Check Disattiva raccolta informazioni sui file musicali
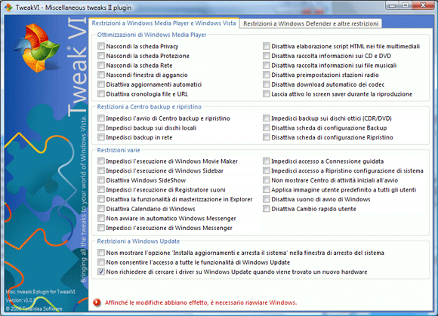The width and height of the screenshot is (438, 316). pos(267,66)
